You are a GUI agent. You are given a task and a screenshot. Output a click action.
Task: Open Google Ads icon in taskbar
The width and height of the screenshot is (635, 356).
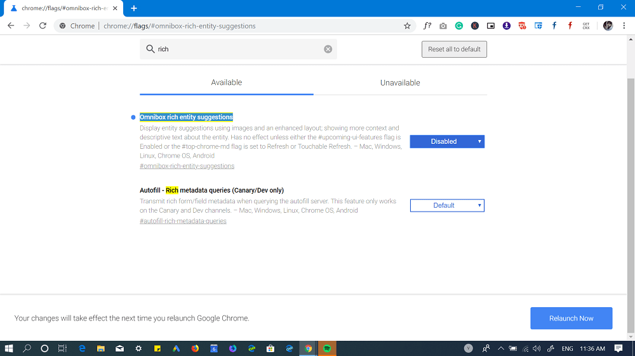(176, 348)
